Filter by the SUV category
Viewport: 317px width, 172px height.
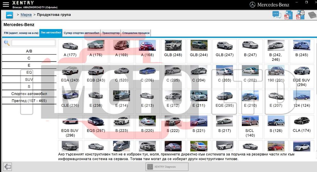[x=29, y=79]
